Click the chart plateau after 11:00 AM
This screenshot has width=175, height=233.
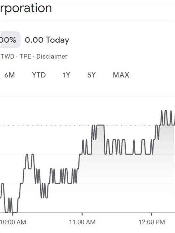(x=101, y=125)
